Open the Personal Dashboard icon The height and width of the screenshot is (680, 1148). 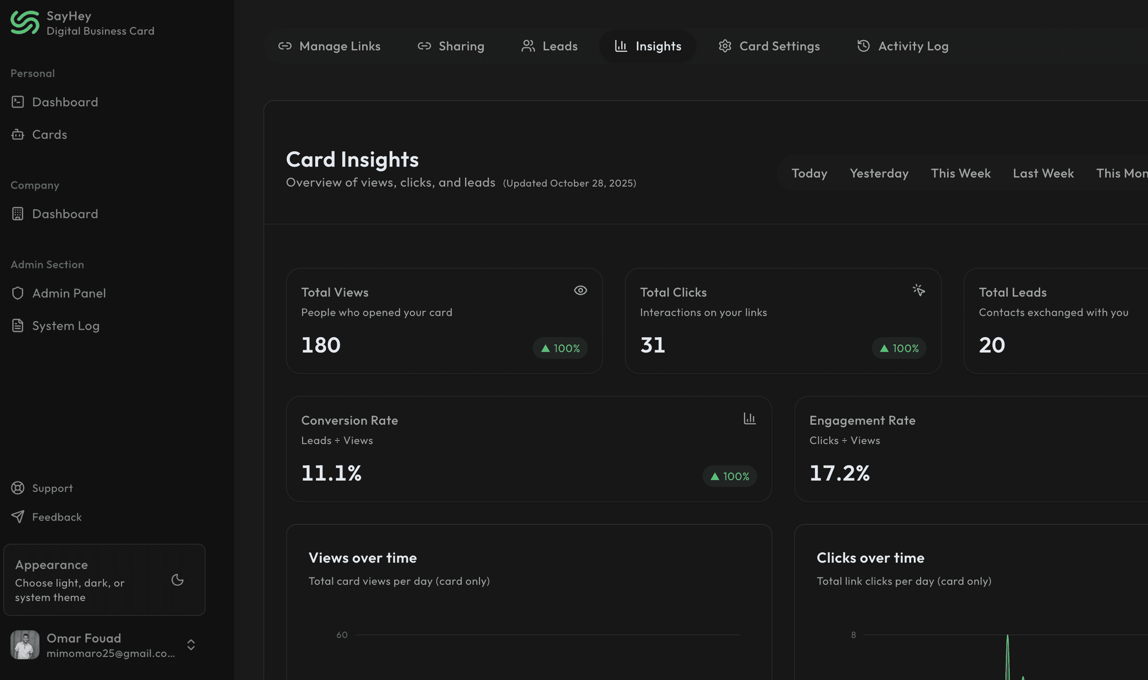tap(17, 102)
